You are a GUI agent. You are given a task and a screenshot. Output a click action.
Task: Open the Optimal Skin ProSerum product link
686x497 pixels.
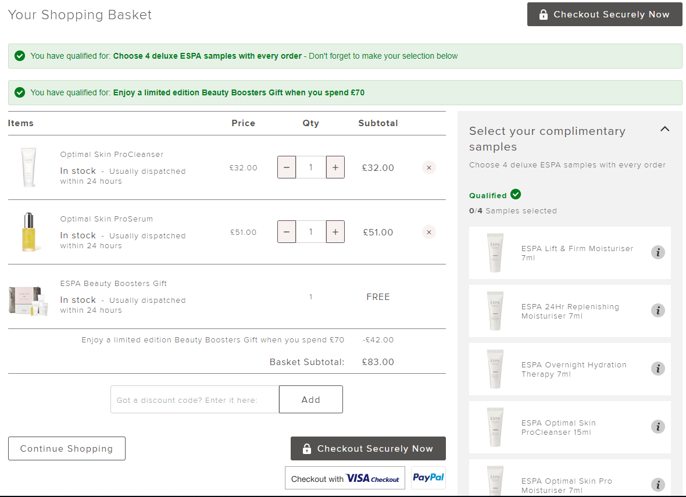point(106,219)
